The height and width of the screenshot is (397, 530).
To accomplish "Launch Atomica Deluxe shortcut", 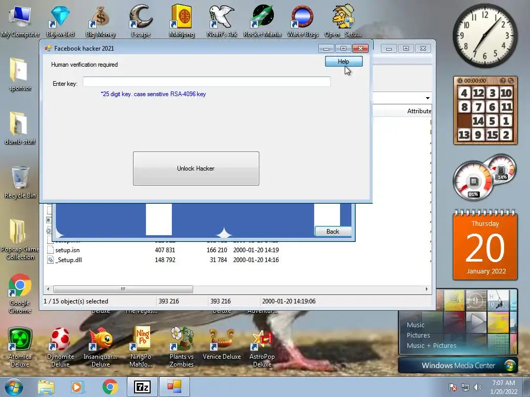I will 20,347.
